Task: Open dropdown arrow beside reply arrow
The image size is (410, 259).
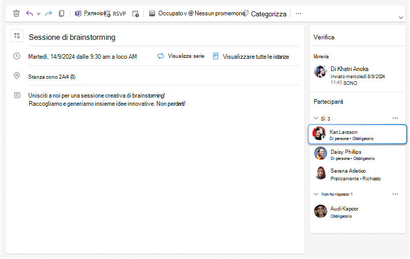Action: (38, 14)
